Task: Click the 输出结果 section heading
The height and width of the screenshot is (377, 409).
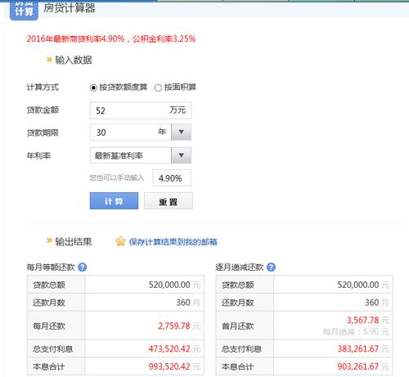Action: [x=74, y=241]
